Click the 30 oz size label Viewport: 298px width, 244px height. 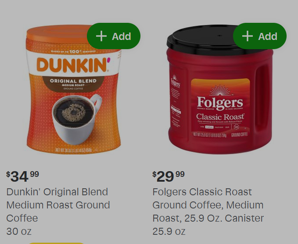[x=19, y=231]
